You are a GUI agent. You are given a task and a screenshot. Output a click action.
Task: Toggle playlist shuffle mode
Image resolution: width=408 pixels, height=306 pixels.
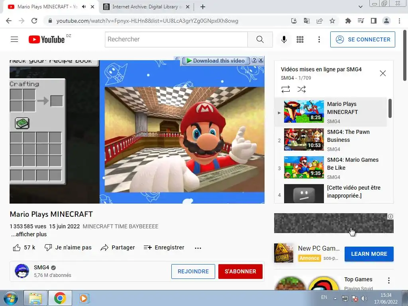pos(301,89)
